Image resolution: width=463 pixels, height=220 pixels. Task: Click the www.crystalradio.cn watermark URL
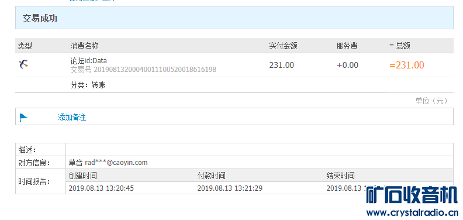pyautogui.click(x=412, y=212)
